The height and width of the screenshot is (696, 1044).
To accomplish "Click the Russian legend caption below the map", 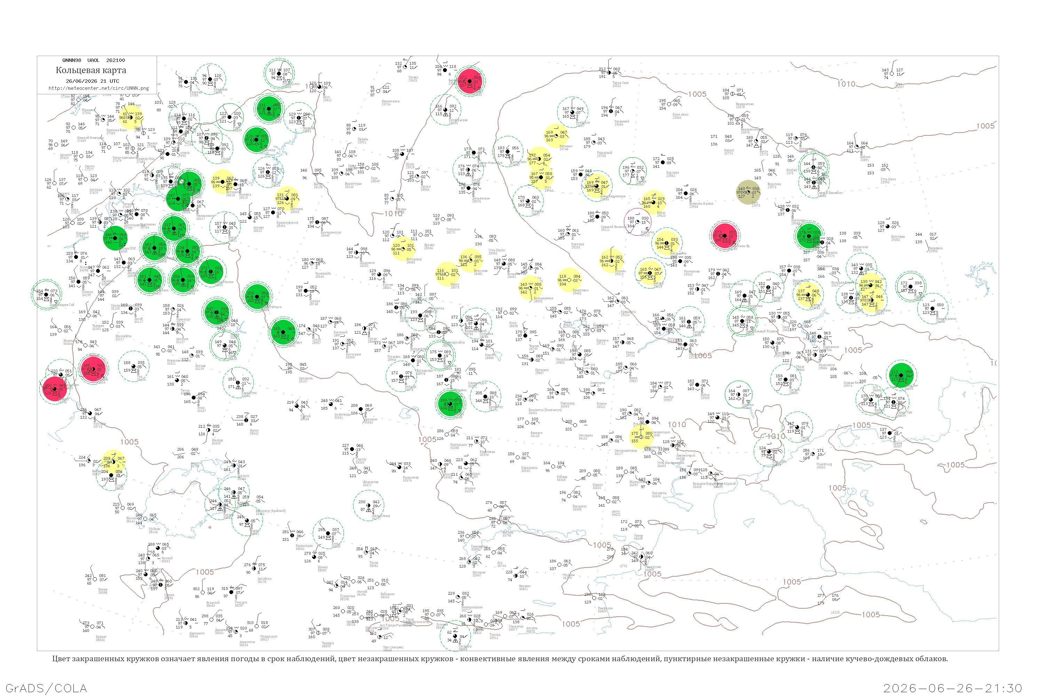I will point(500,659).
